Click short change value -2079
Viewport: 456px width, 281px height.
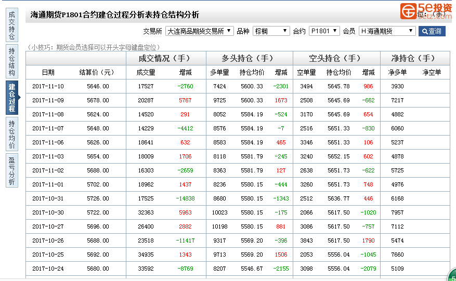click(x=368, y=269)
